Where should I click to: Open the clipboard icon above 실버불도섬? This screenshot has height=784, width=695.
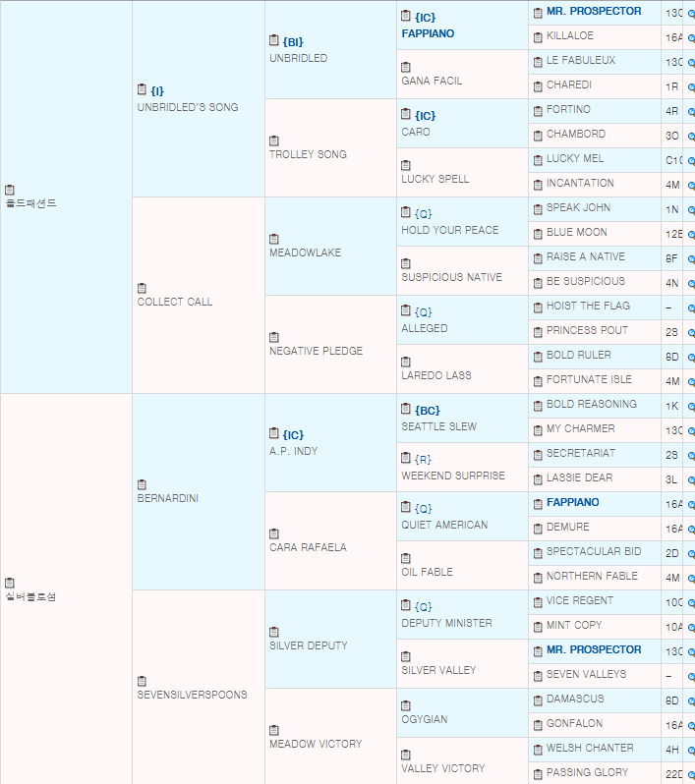click(10, 583)
